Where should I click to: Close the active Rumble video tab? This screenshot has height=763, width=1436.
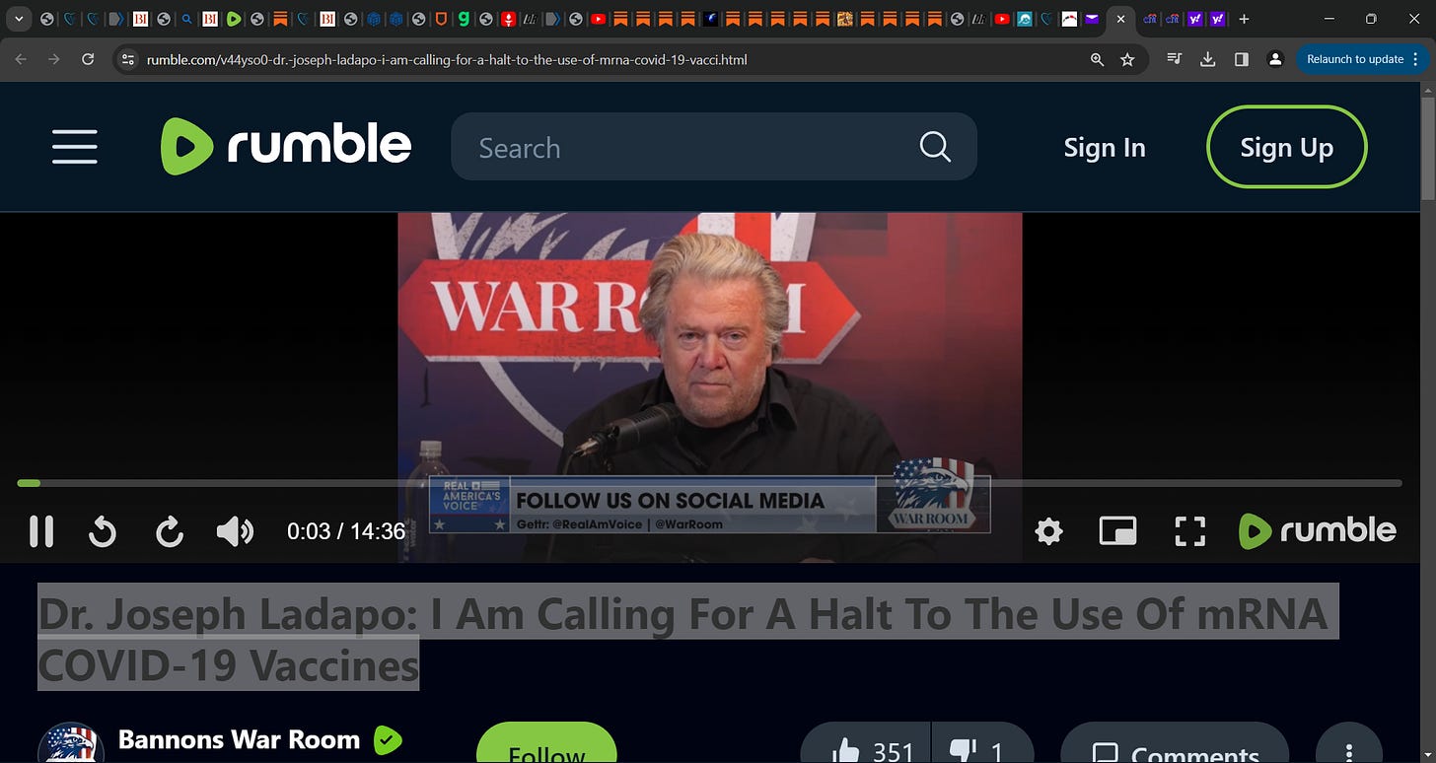click(x=1119, y=19)
